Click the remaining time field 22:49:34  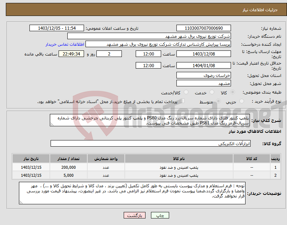pyautogui.click(x=71, y=54)
